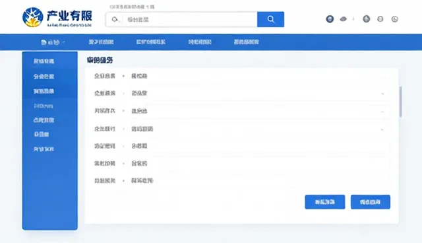Click the icon on the first navigation item

(x=44, y=42)
